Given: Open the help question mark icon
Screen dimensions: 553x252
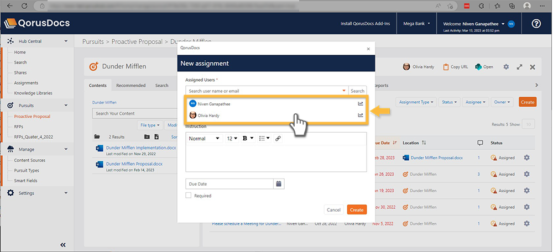Looking at the screenshot, I should pos(536,24).
